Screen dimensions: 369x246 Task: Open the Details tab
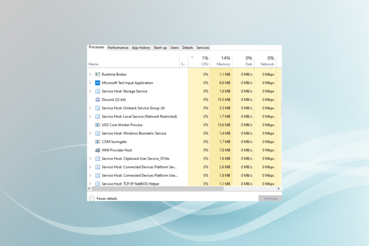pos(188,48)
